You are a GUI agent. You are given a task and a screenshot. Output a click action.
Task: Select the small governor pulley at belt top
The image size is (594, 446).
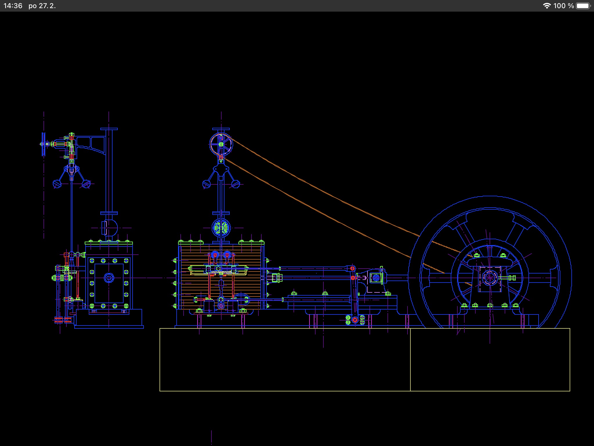point(221,144)
